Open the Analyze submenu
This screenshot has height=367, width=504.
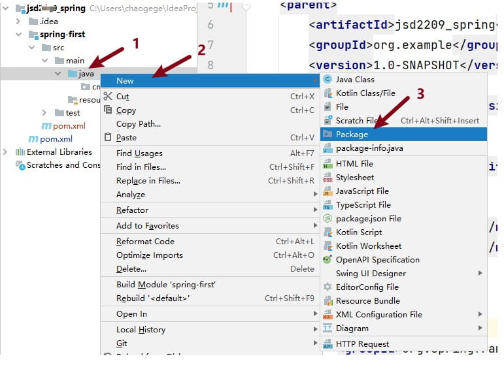pos(210,195)
